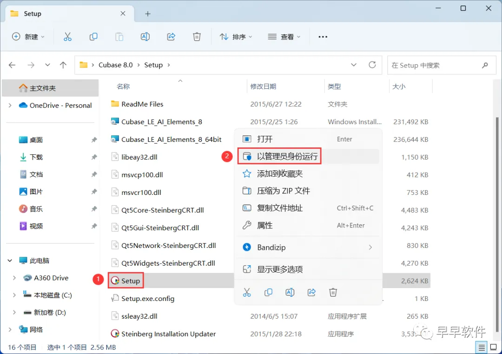Refresh the folder view
This screenshot has height=354, width=502.
[372, 65]
